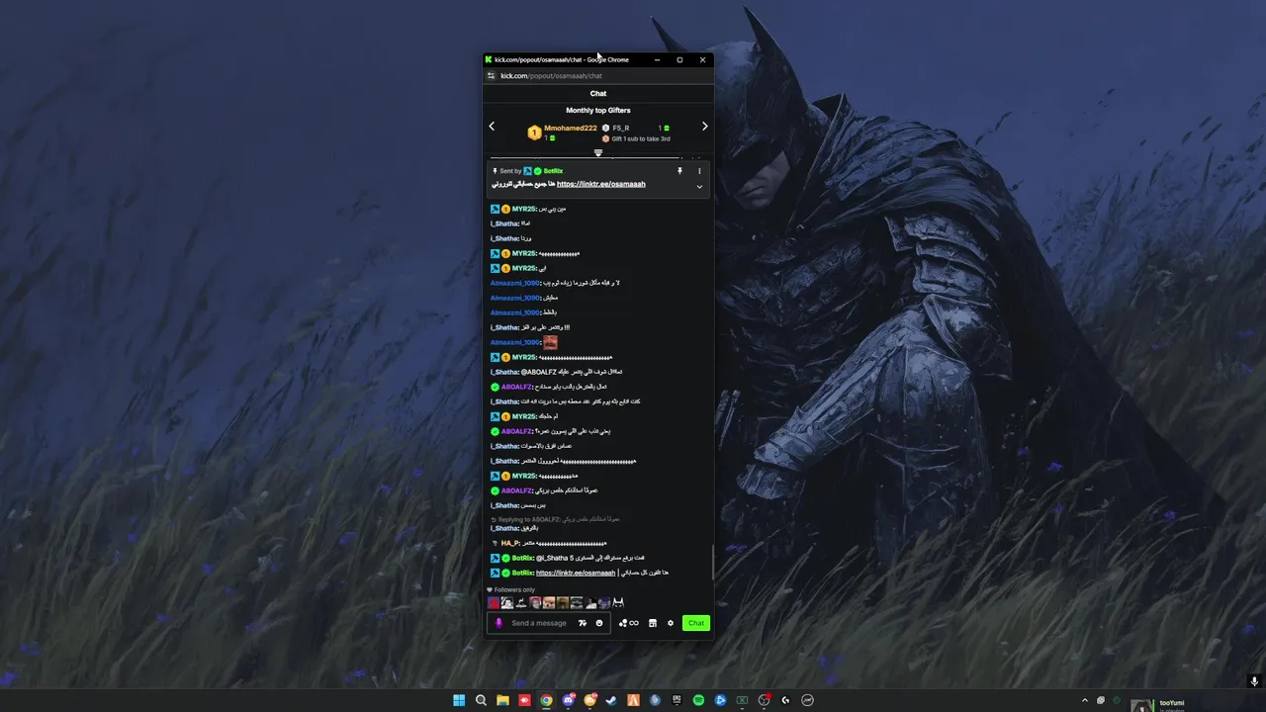Click microphone indicator at screen corner
Screen dimensions: 1266x712
(x=1254, y=681)
